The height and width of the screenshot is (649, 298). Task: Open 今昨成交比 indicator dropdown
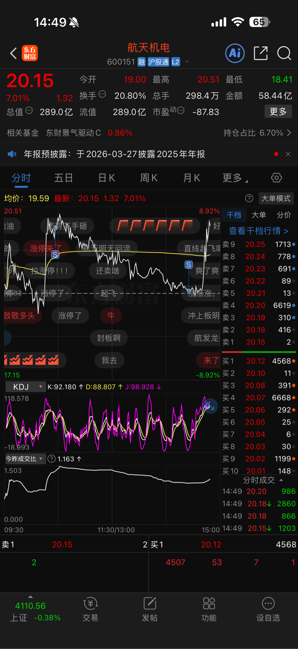(25, 459)
